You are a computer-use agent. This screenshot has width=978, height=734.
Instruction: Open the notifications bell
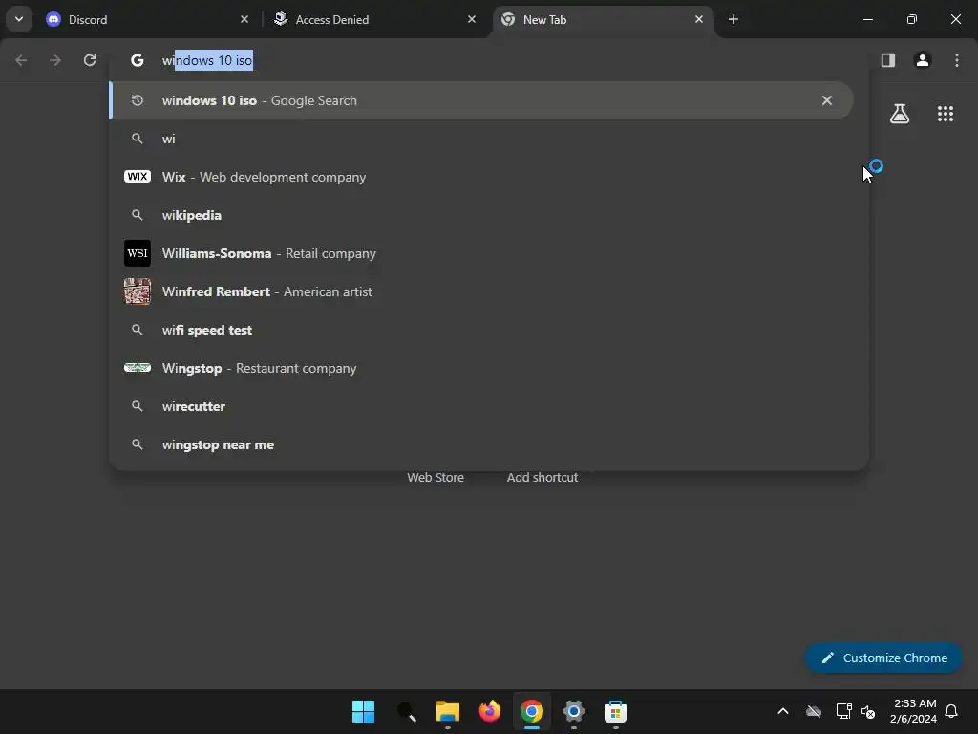[951, 711]
